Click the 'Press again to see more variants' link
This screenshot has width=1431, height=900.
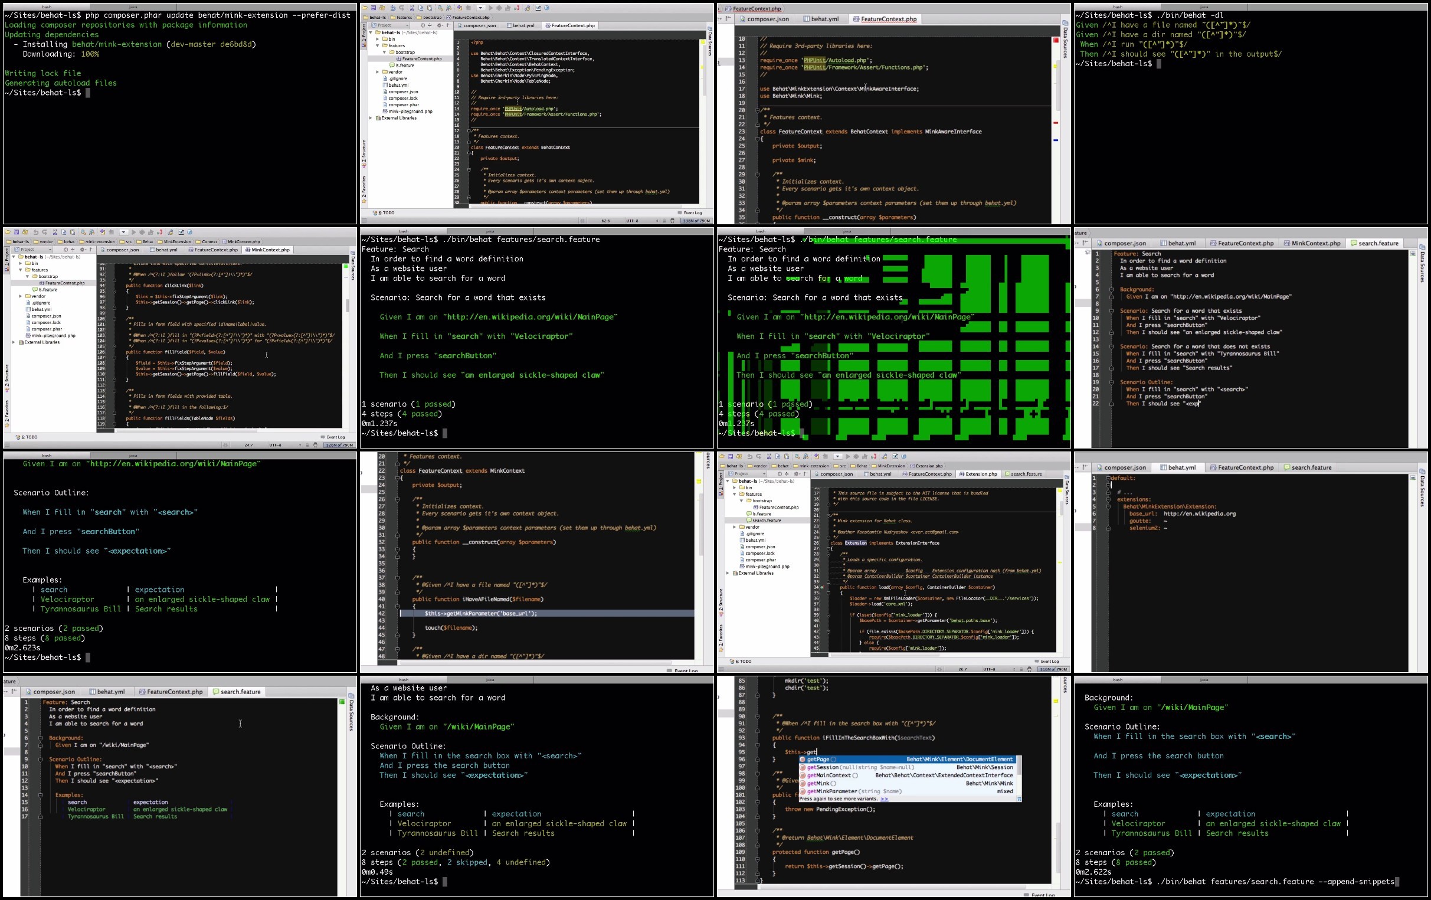[x=885, y=799]
